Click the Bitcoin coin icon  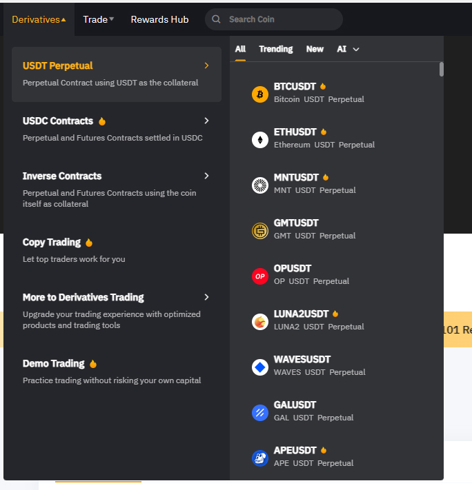(260, 94)
